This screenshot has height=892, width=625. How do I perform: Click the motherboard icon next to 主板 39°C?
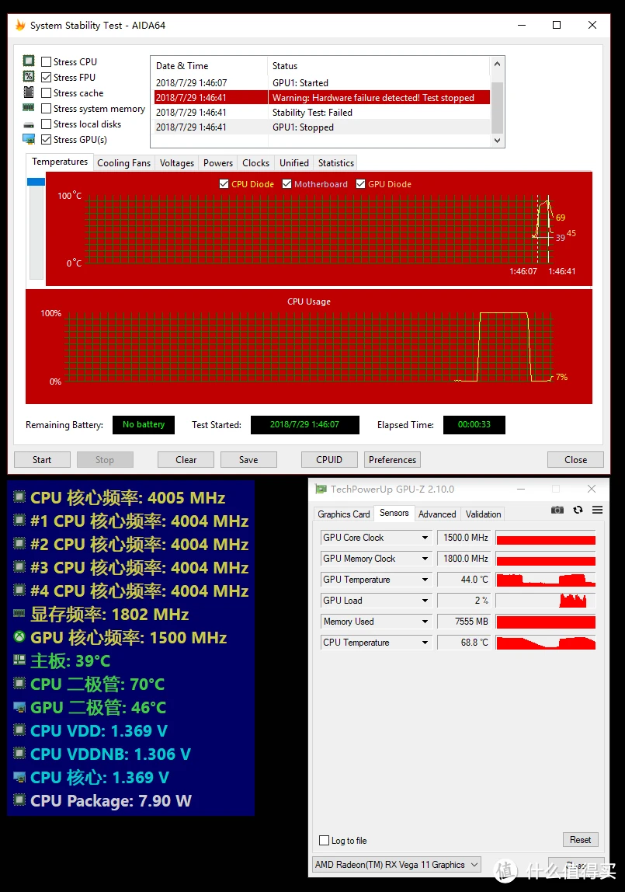(19, 660)
